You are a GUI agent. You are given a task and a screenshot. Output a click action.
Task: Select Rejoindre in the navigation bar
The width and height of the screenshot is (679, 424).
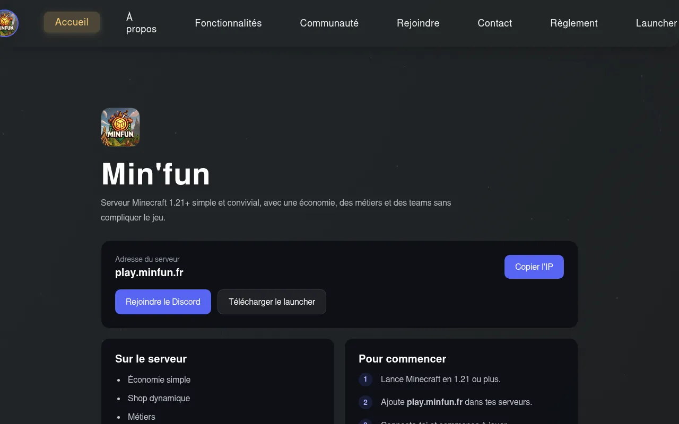pyautogui.click(x=418, y=23)
